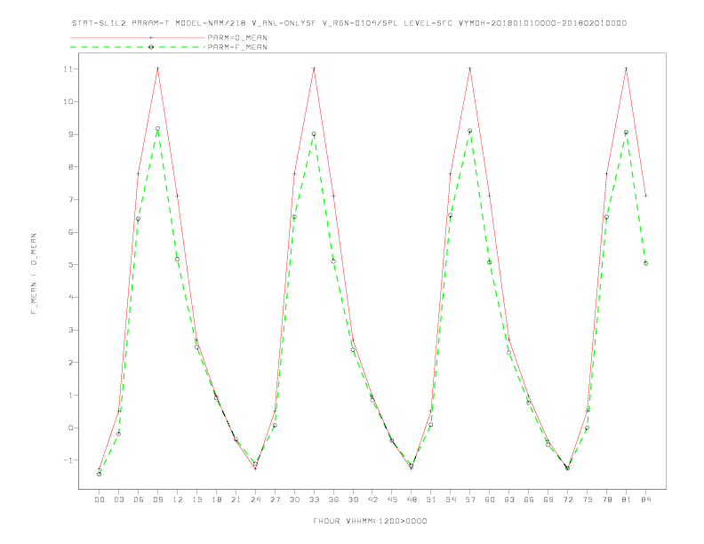Click the O_MEAN peak marker at hour 09
This screenshot has height=544, width=704.
pyautogui.click(x=157, y=68)
